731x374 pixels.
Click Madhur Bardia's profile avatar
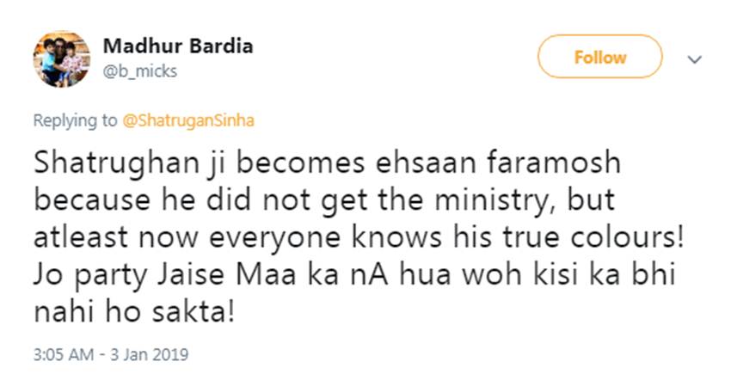click(61, 58)
